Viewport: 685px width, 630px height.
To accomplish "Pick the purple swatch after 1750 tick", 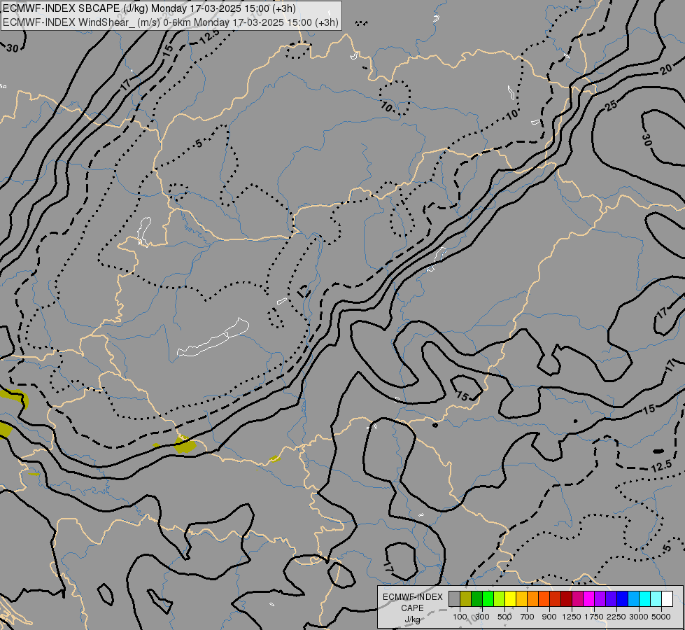I will [600, 598].
